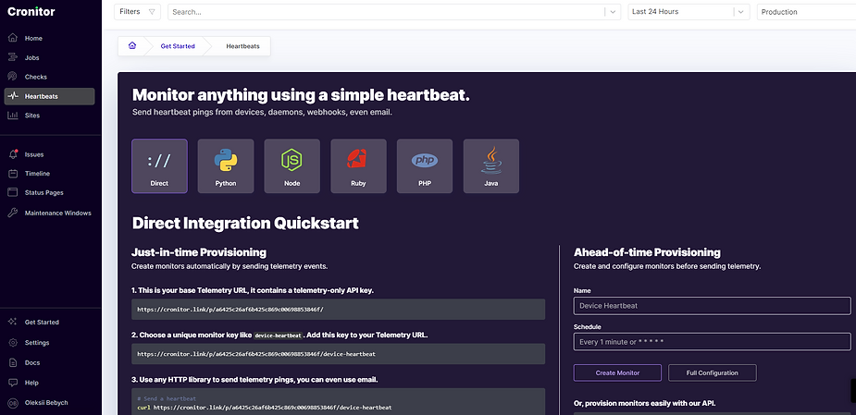Open the Settings gear icon
856x415 pixels.
[x=13, y=343]
